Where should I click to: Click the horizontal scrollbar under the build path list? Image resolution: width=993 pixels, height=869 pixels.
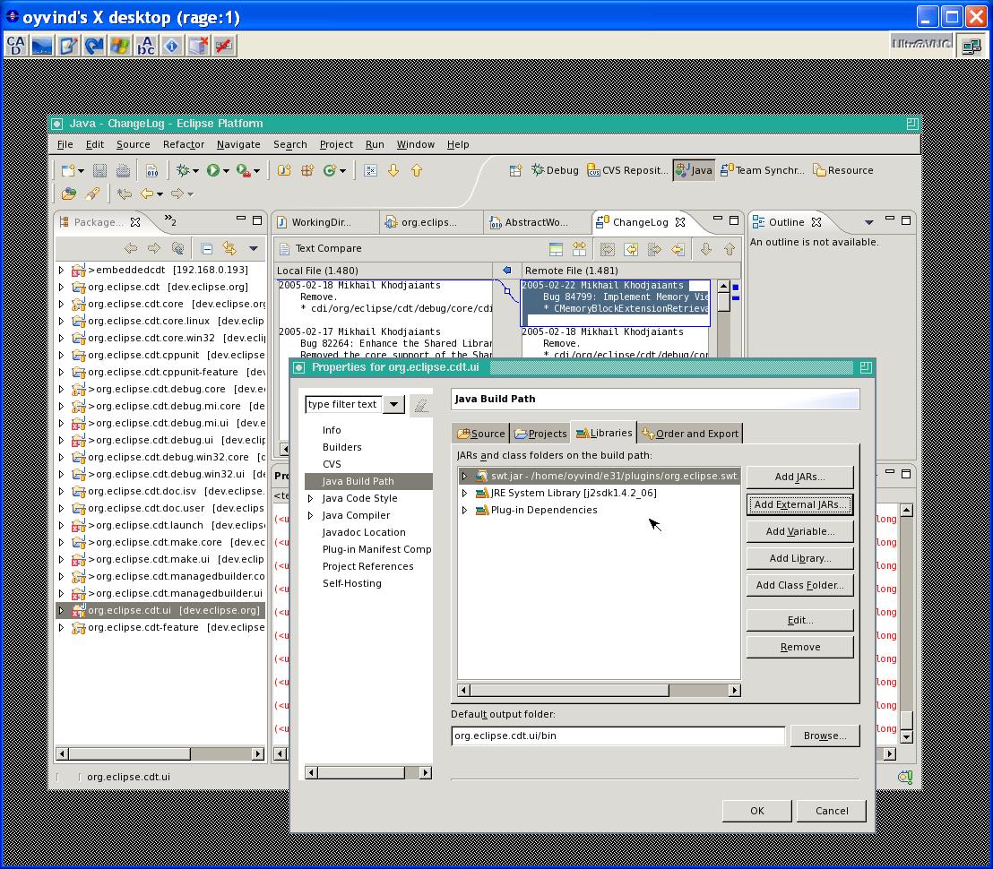[x=599, y=690]
